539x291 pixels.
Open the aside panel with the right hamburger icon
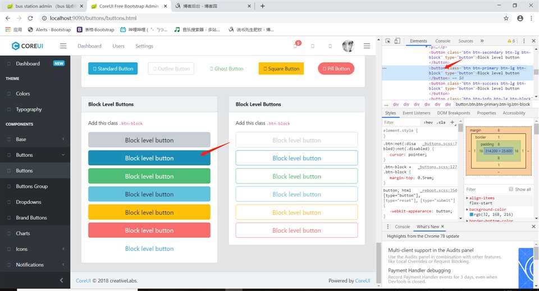367,45
